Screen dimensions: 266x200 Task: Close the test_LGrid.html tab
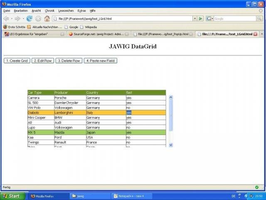tap(255, 34)
